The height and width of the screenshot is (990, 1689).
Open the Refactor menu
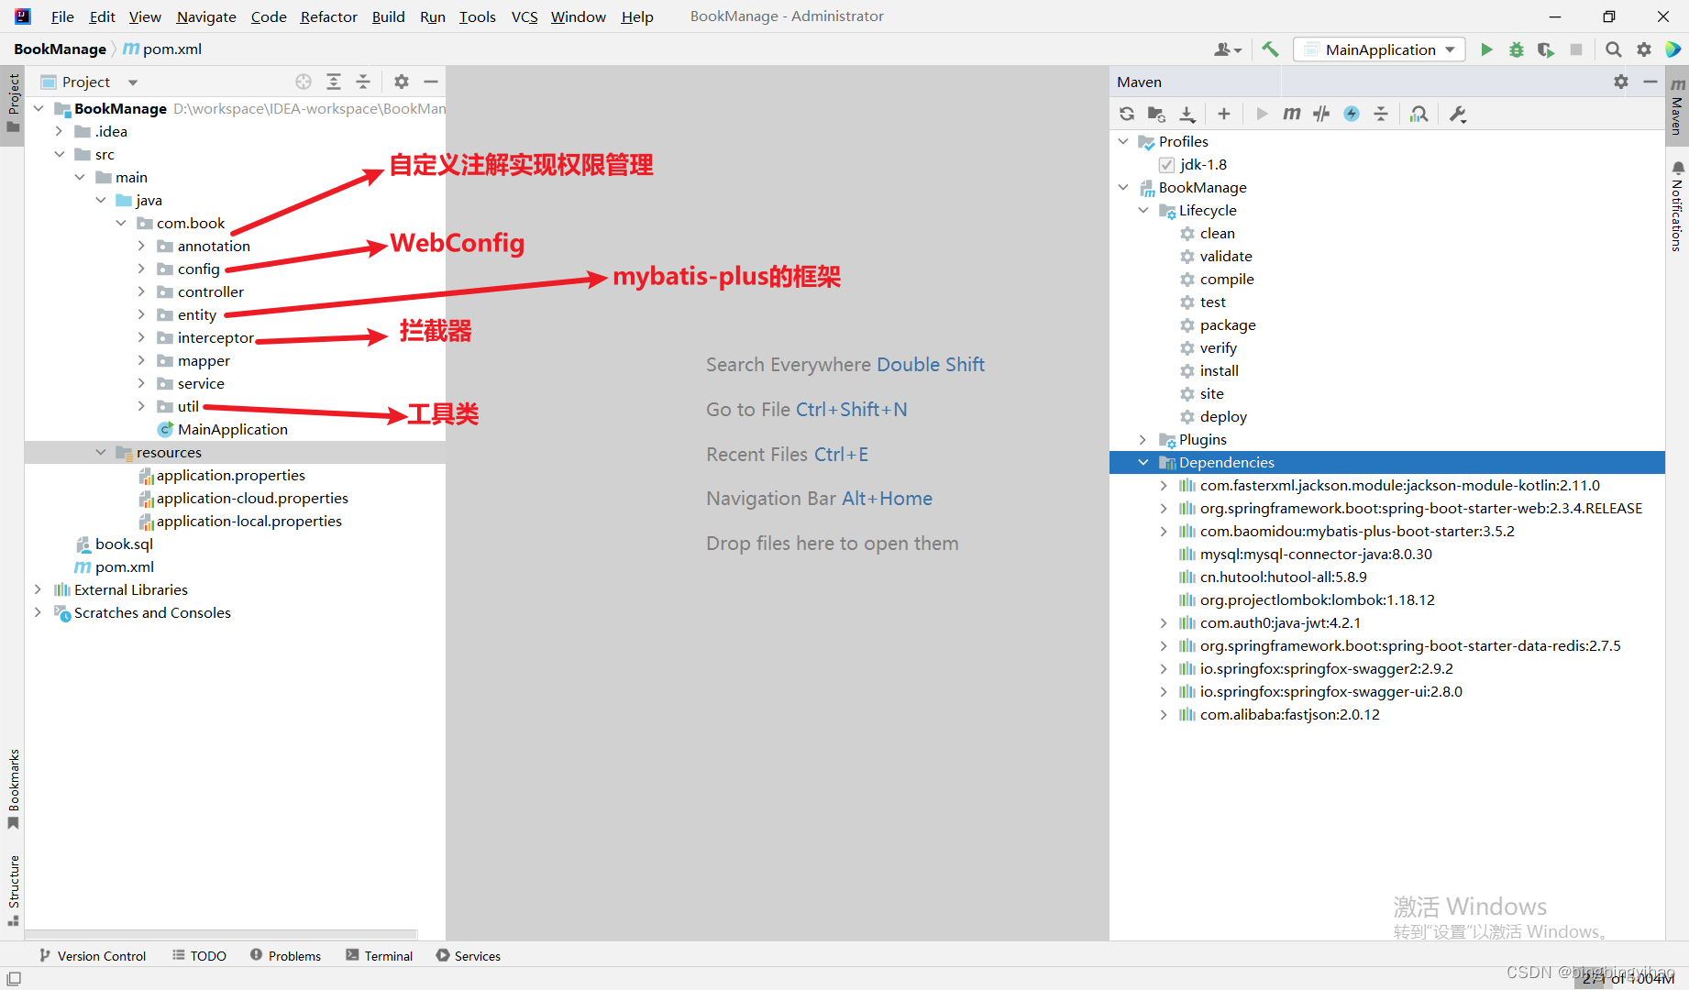pyautogui.click(x=329, y=16)
